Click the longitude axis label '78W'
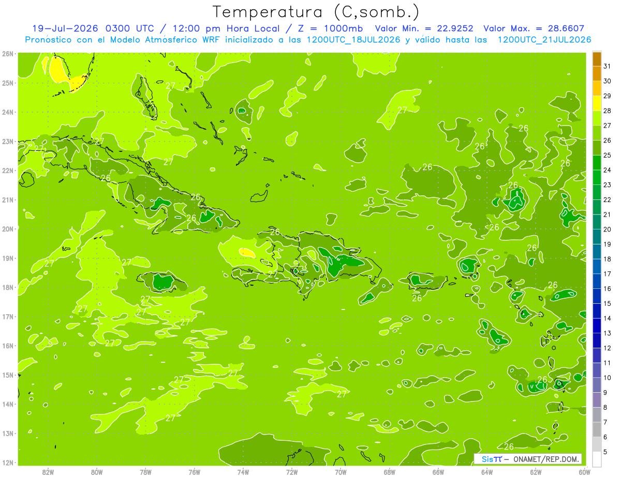Screen dimensions: 621x479 click(145, 472)
